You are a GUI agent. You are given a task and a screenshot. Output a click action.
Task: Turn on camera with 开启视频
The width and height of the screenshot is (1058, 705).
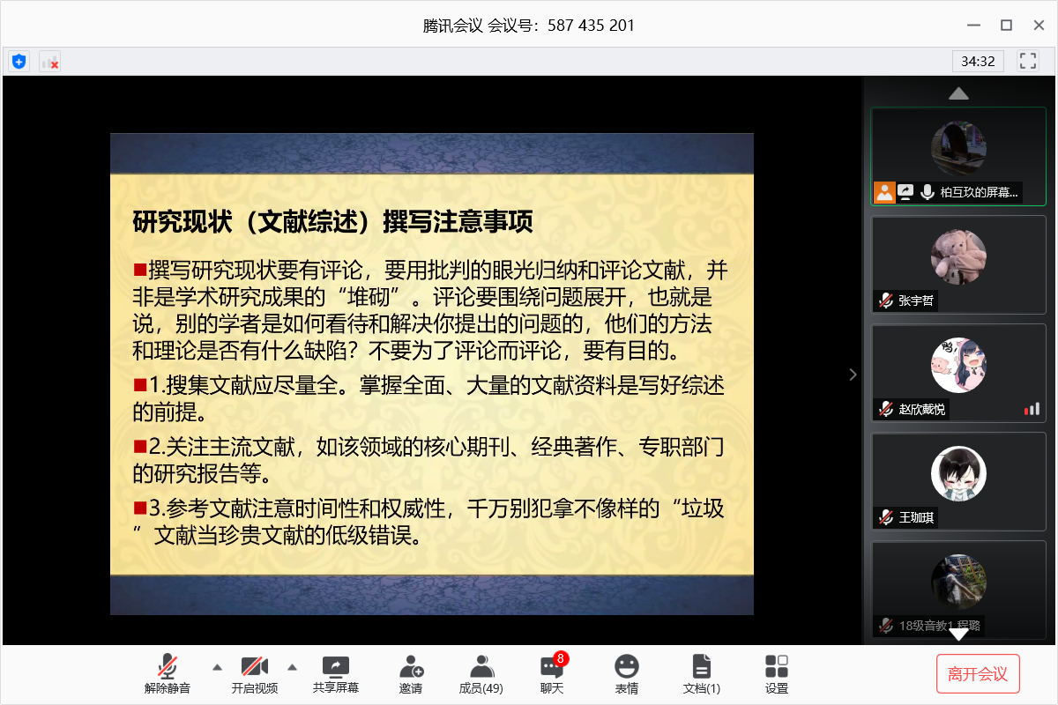tap(254, 674)
